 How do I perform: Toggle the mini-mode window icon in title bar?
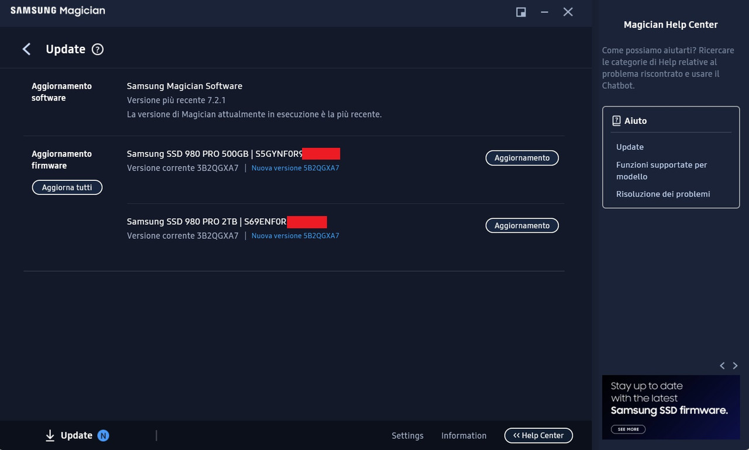coord(521,12)
